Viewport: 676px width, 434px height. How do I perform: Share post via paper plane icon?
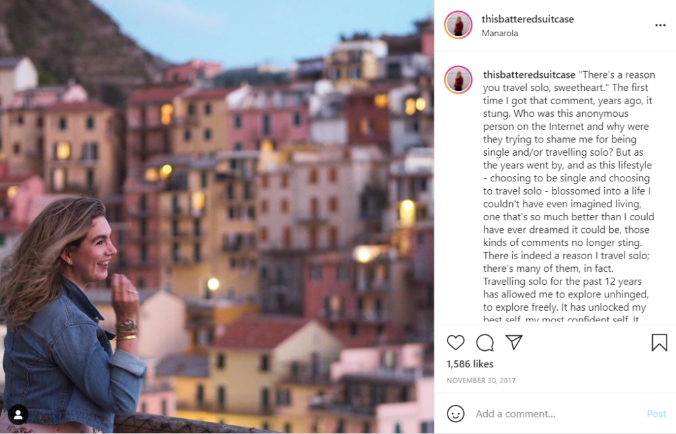pos(514,342)
